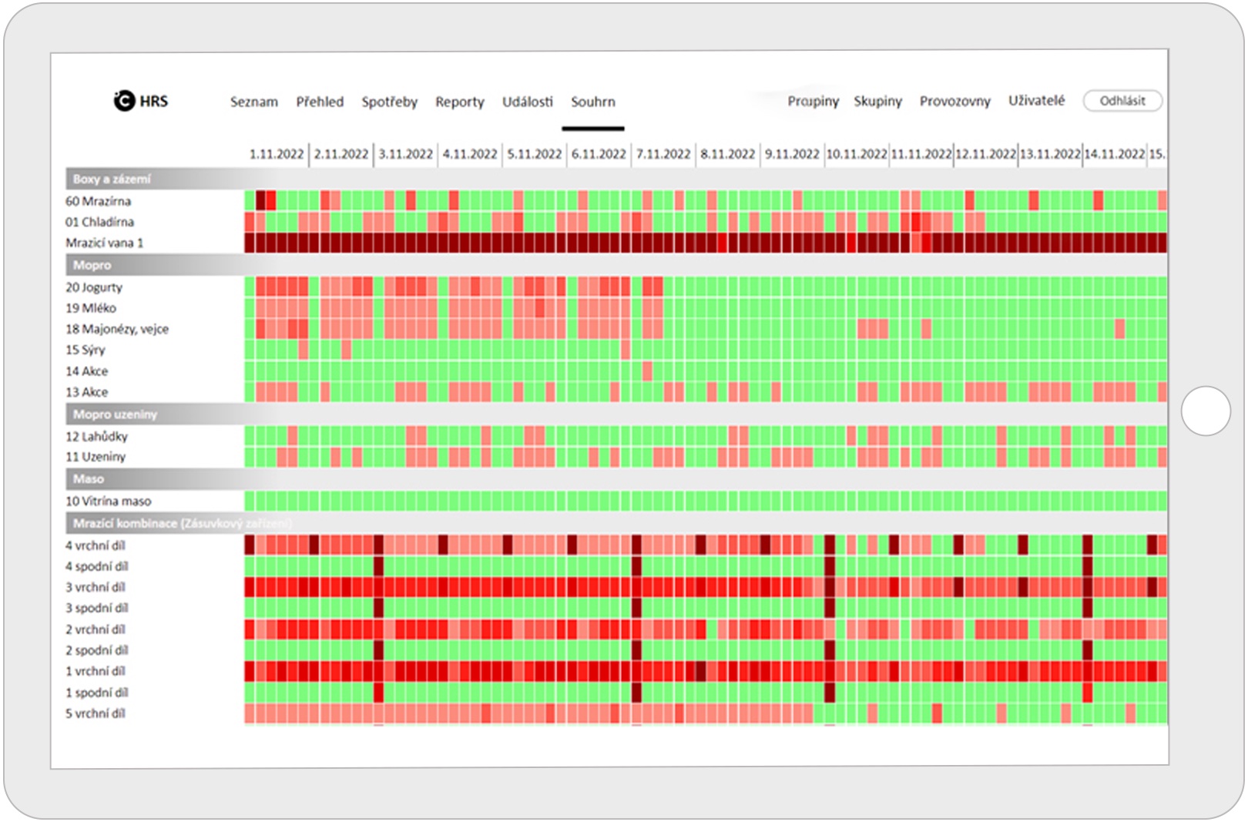Select date column 10.11.2022
This screenshot has height=822, width=1248.
tap(857, 154)
